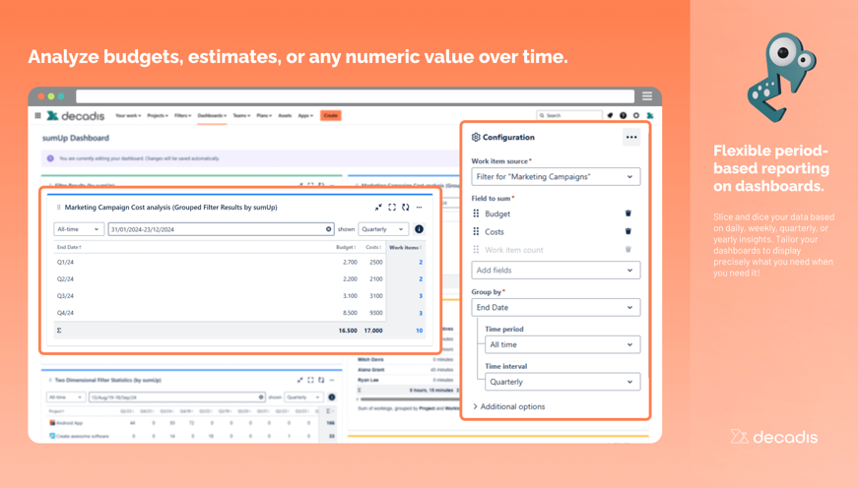
Task: Click the browser address bar
Action: [356, 96]
